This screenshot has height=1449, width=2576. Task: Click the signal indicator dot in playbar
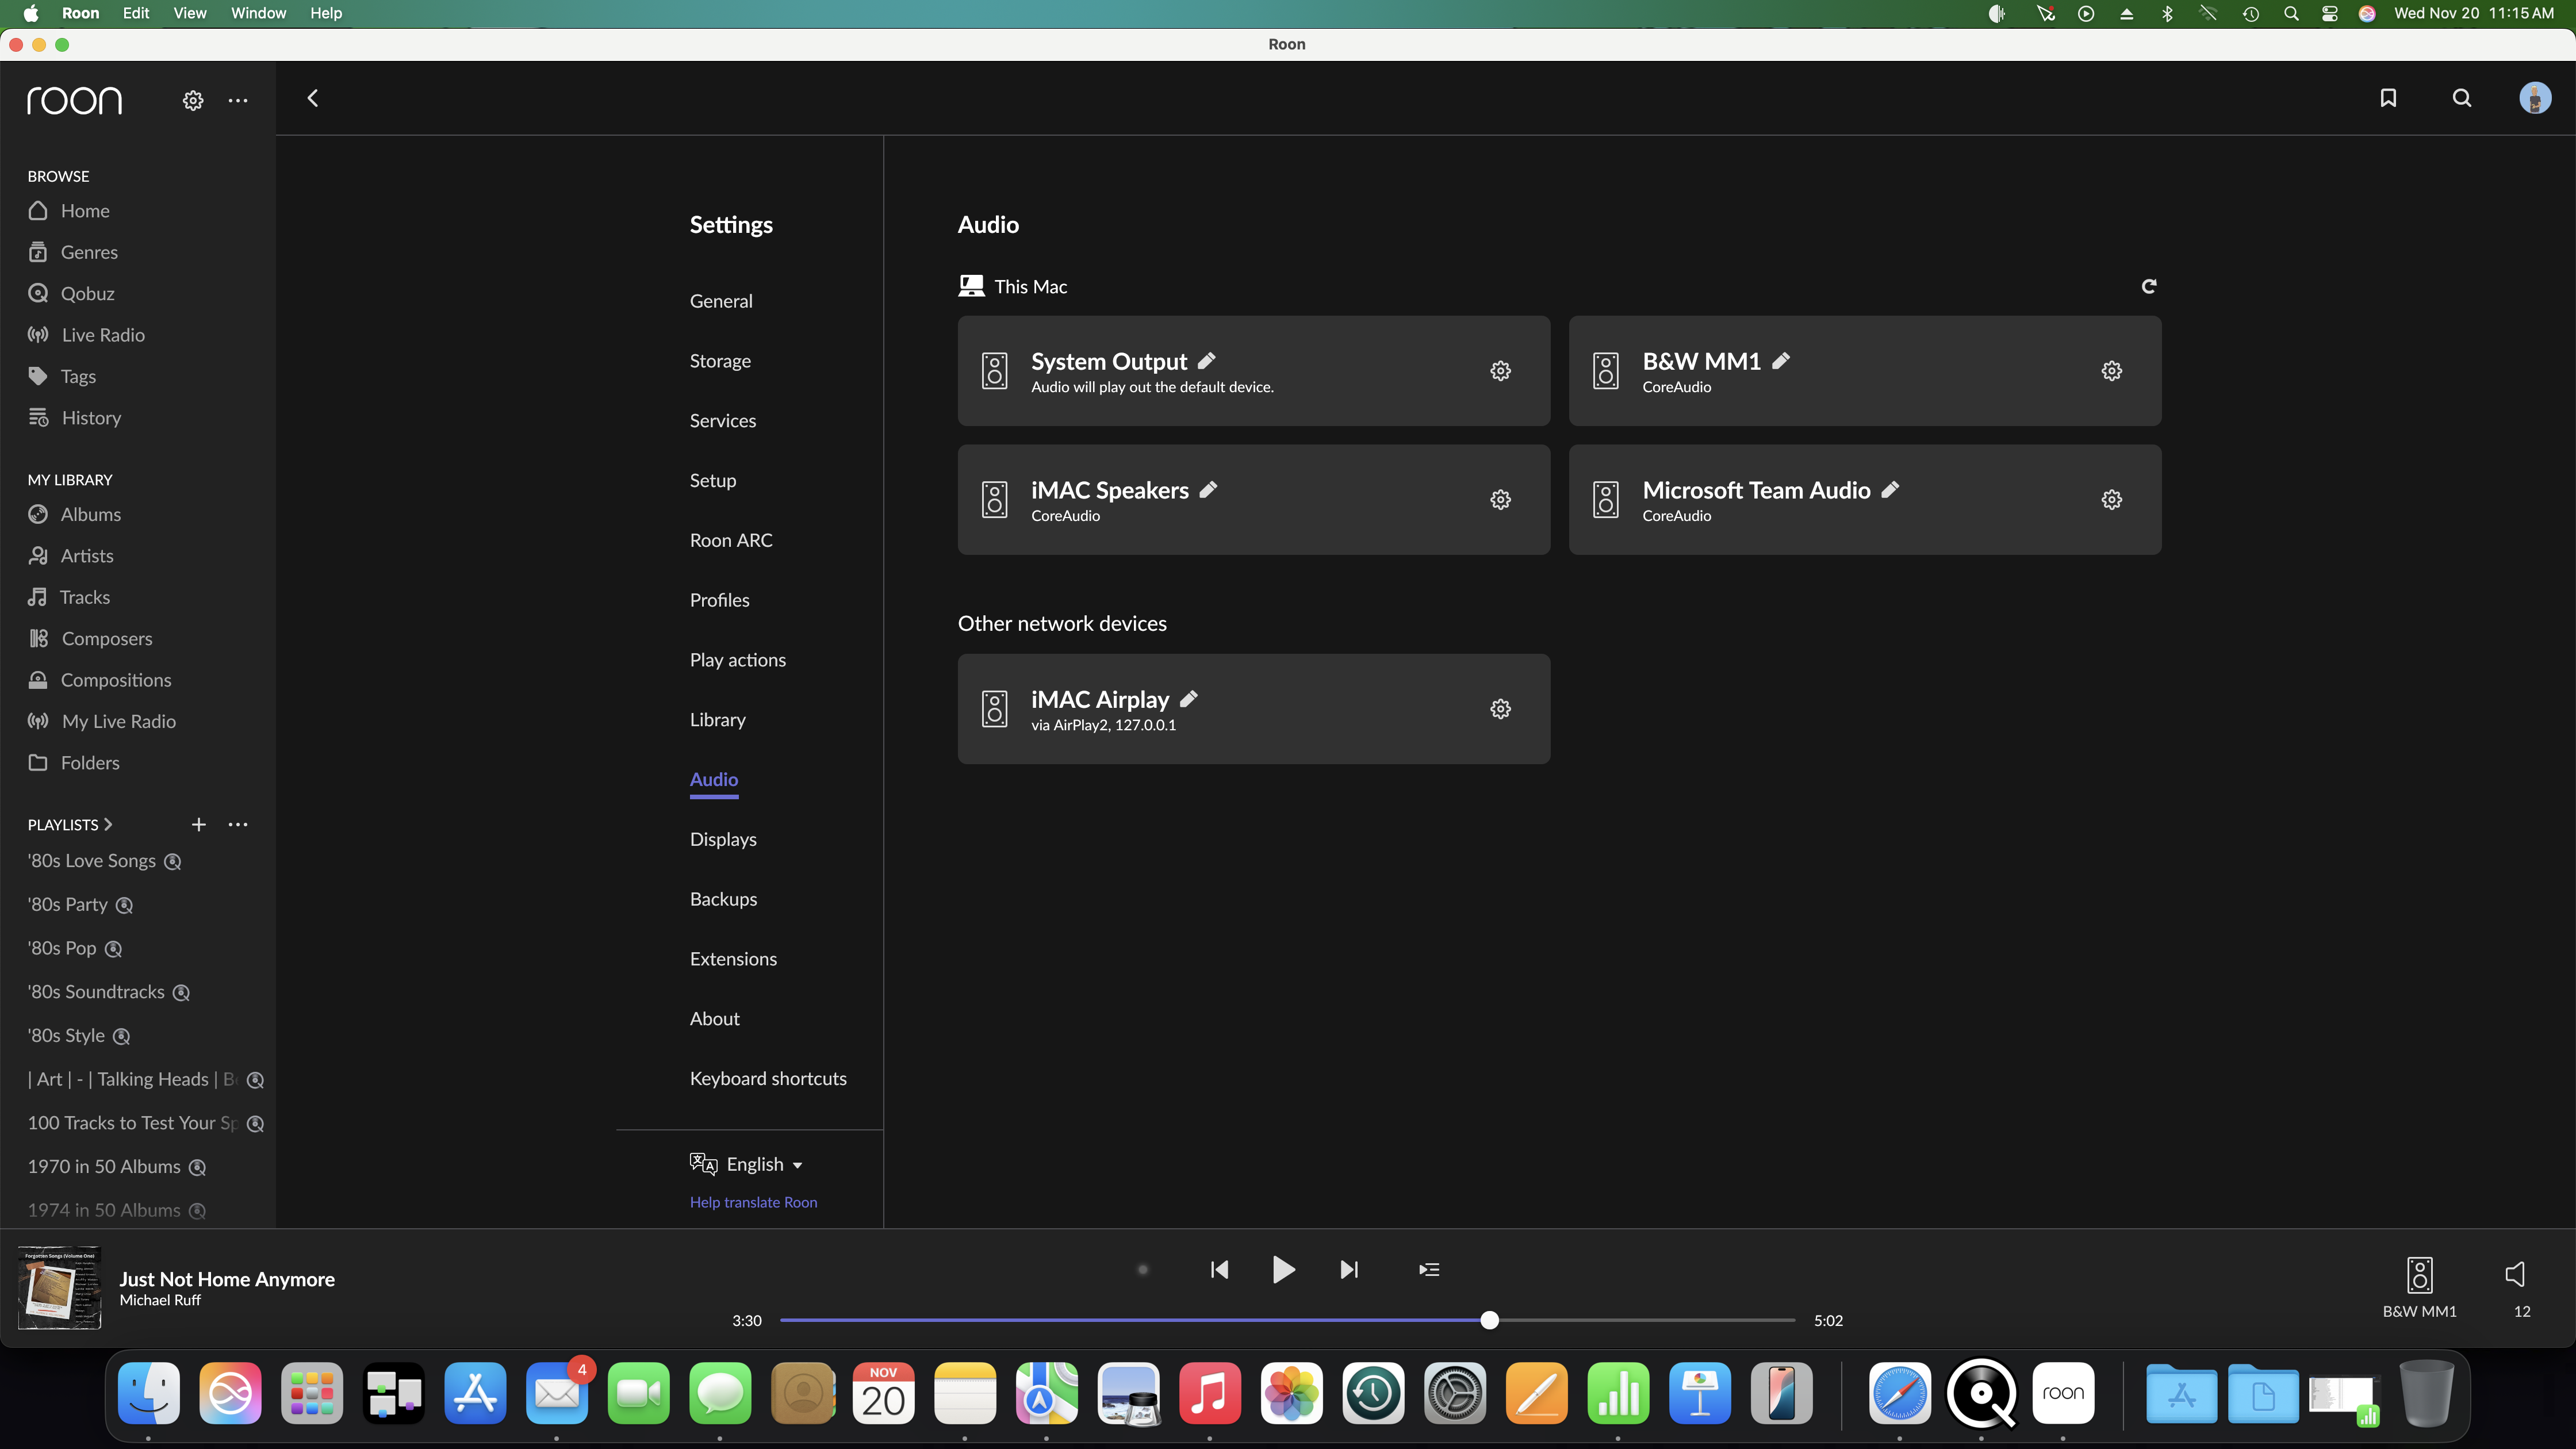[1142, 1269]
